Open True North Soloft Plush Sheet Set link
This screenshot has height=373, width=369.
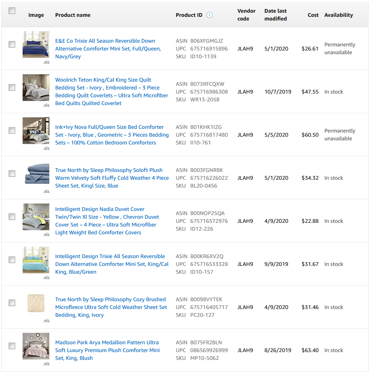coord(112,178)
